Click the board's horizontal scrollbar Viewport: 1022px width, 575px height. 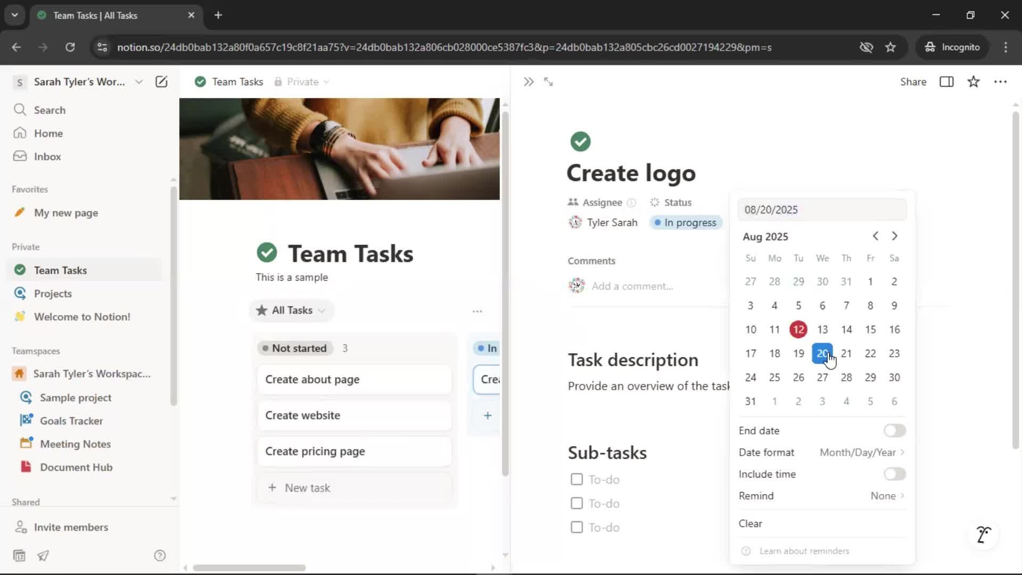[249, 568]
